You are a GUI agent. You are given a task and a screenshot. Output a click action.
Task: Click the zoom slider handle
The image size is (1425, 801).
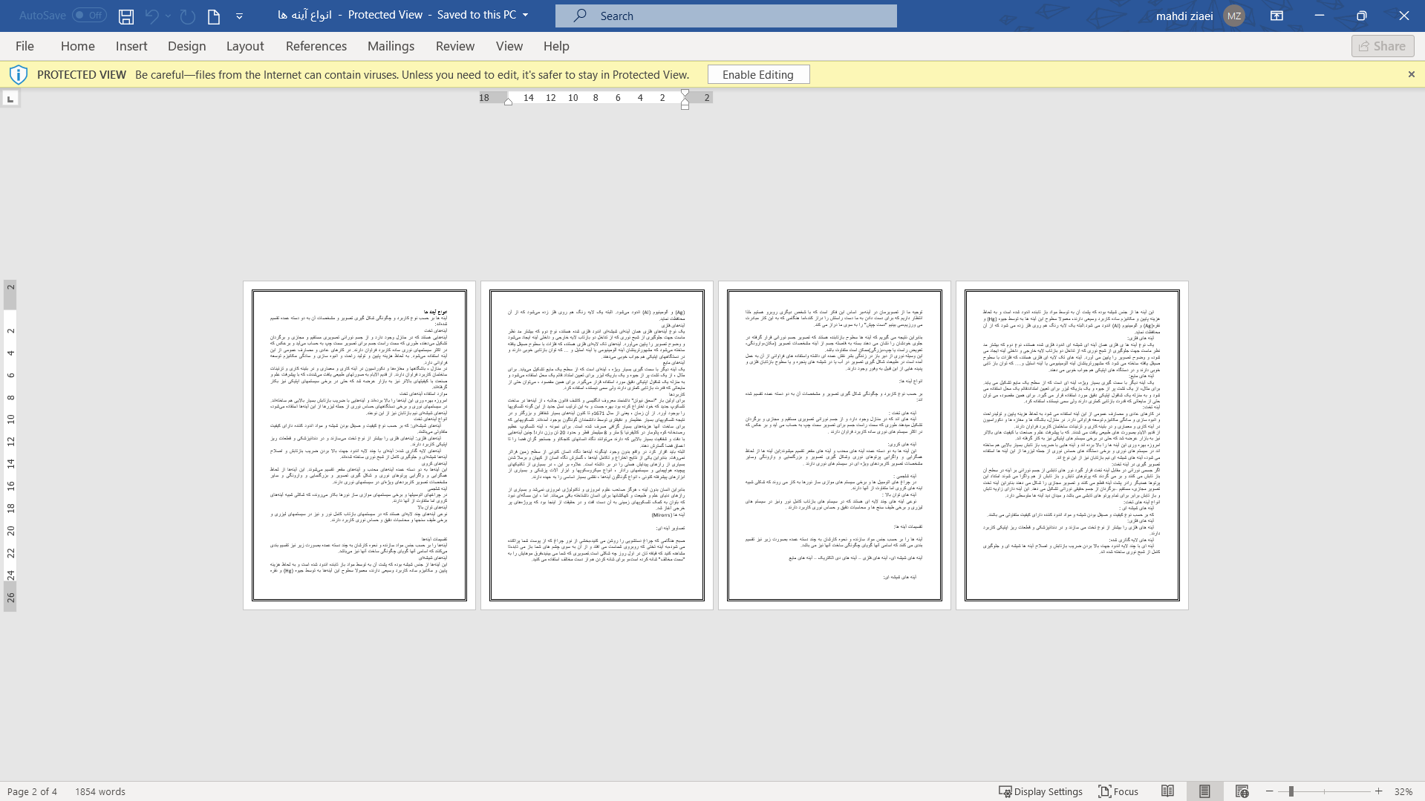coord(1291,791)
